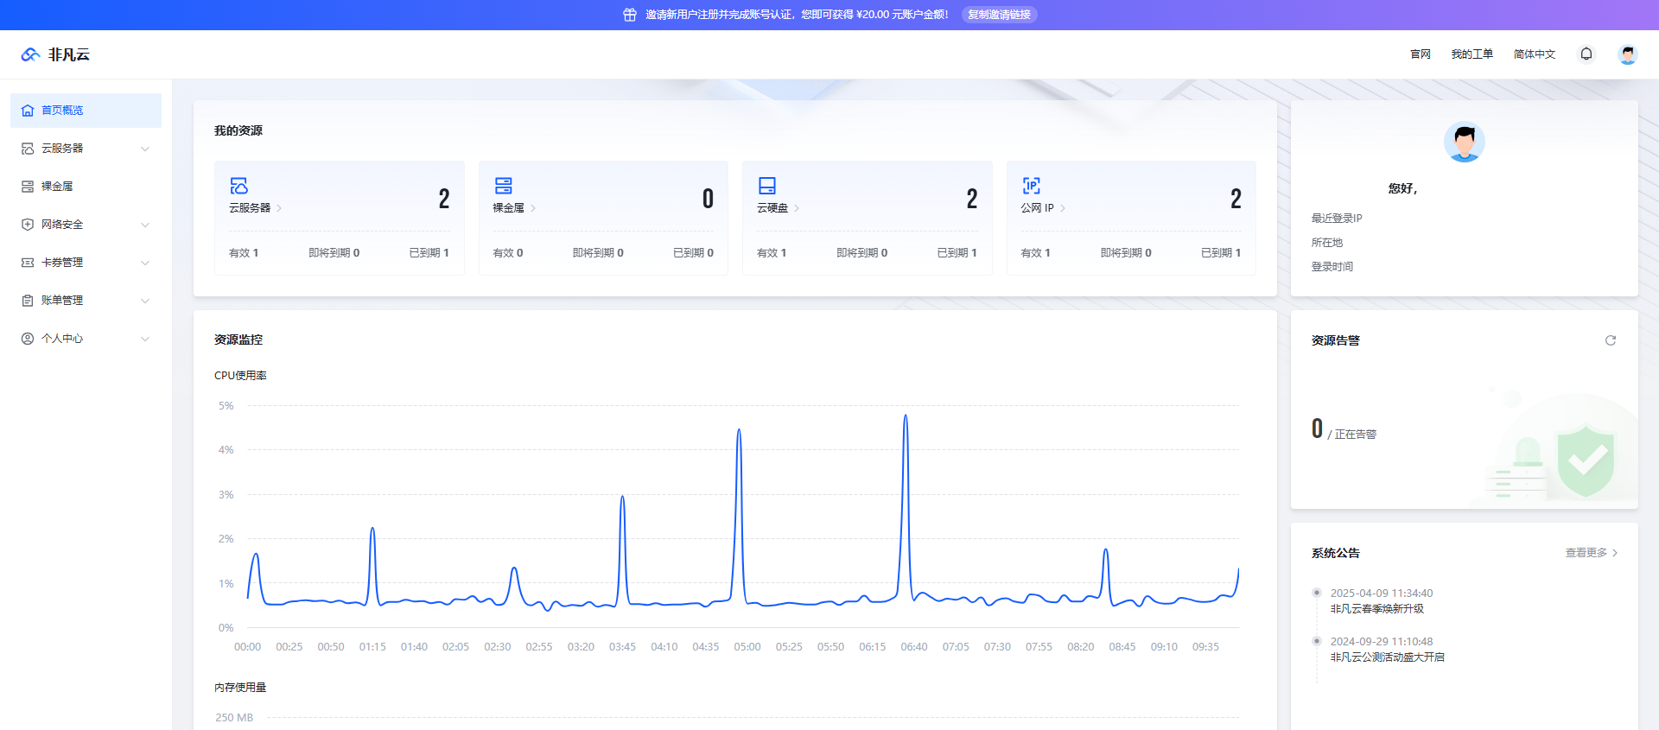Click 云硬盘 已到期 1 count
1659x730 pixels.
(957, 253)
